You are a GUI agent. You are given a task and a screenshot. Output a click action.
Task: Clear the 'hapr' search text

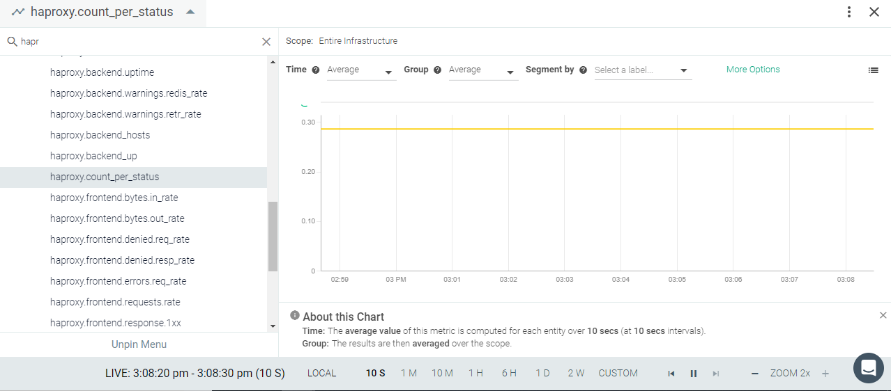(x=266, y=42)
